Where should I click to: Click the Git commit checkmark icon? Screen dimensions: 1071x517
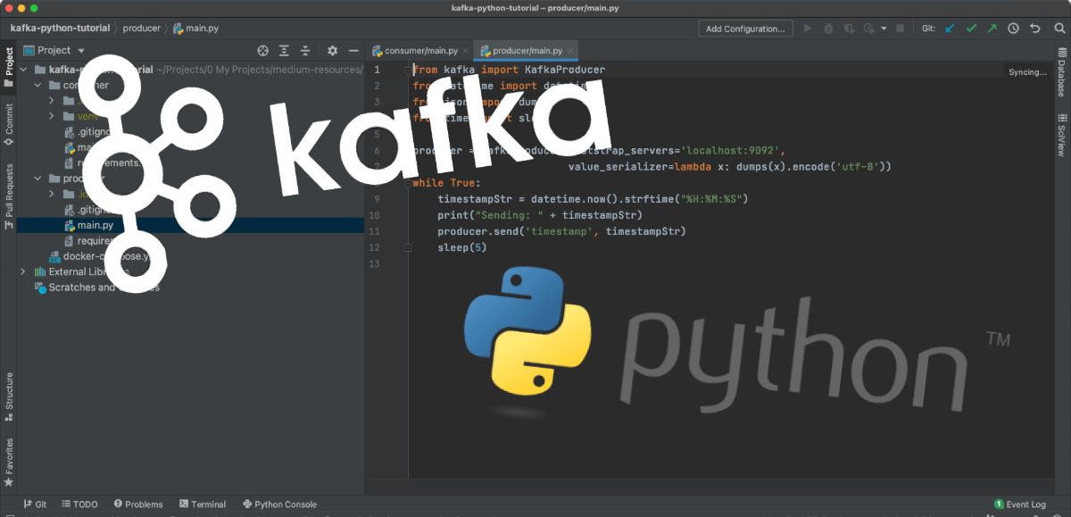971,29
